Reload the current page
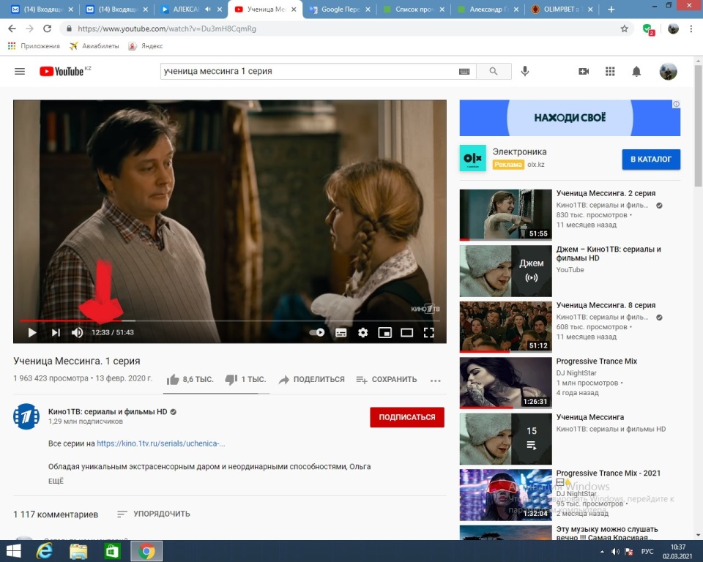703x562 pixels. (47, 29)
